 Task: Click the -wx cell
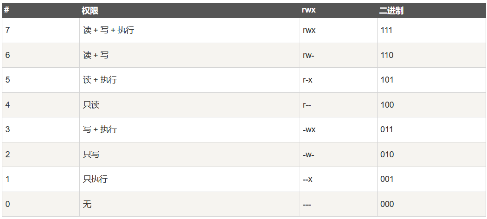(339, 129)
